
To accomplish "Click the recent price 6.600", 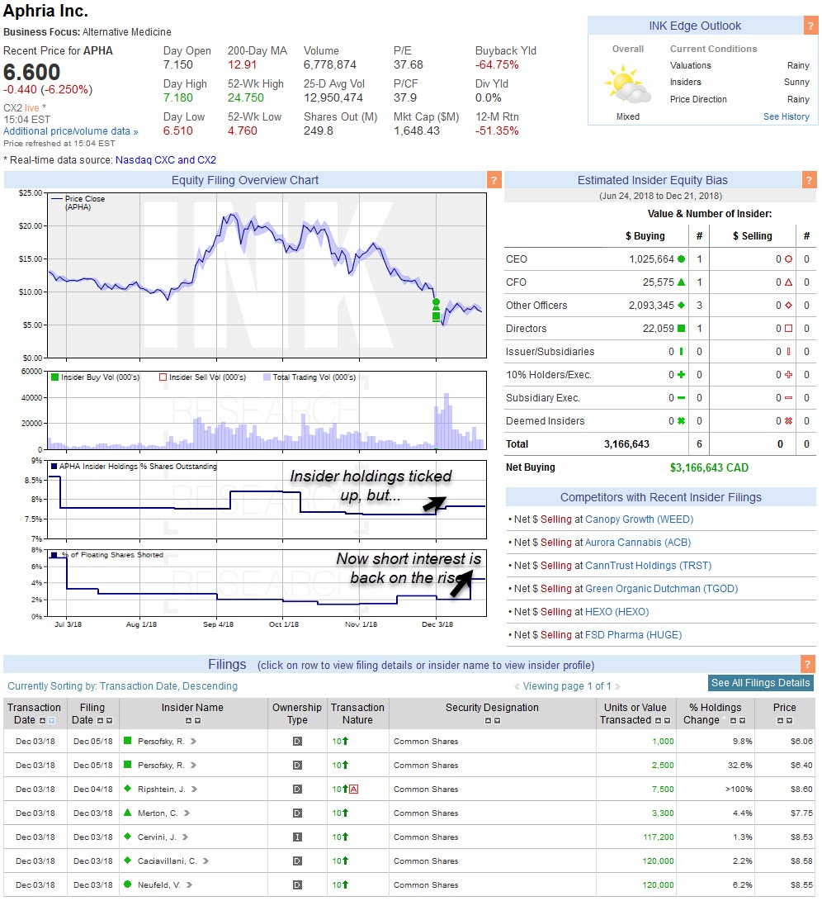I will 31,72.
